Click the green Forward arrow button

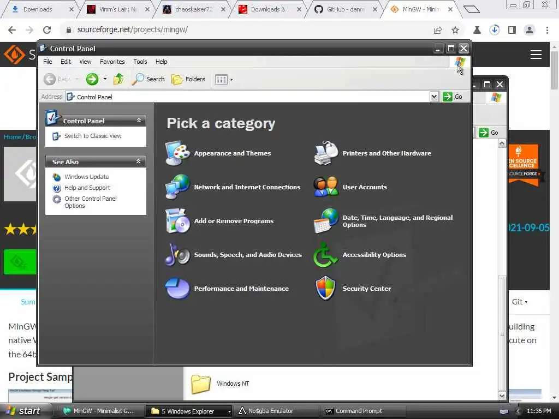pos(92,79)
